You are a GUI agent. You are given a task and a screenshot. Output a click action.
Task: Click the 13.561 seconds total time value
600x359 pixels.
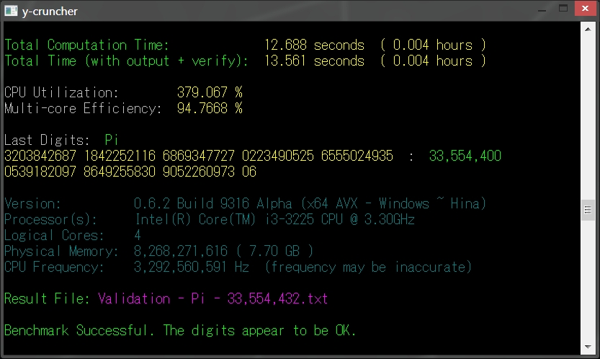point(314,61)
